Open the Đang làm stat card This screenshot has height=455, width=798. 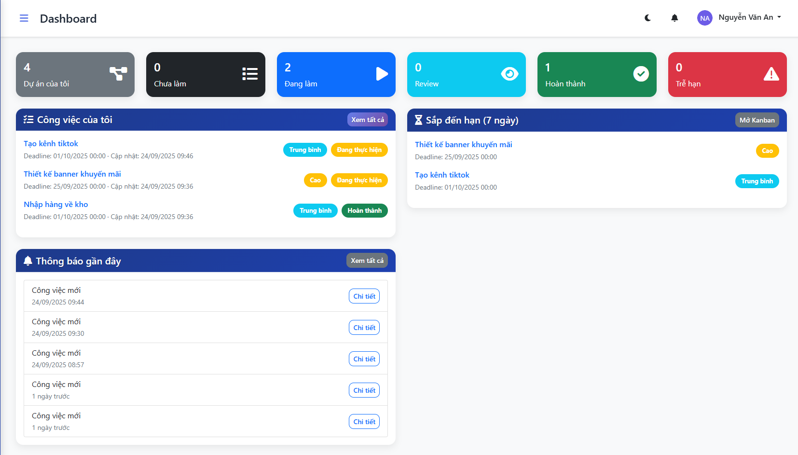coord(336,74)
